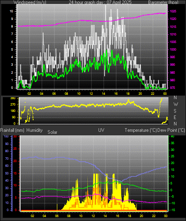Click the magenta "1000" barometer axis value
The height and width of the screenshot is (221, 186).
point(173,50)
